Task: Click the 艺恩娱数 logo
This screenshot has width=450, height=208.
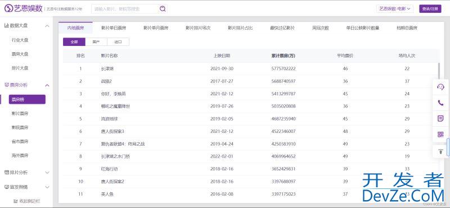Action: pos(23,8)
